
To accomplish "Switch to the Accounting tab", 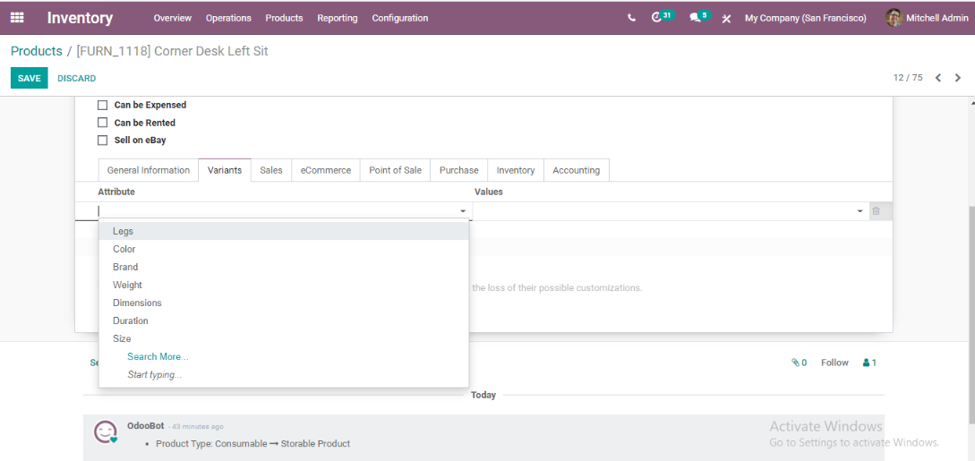I will [x=576, y=170].
